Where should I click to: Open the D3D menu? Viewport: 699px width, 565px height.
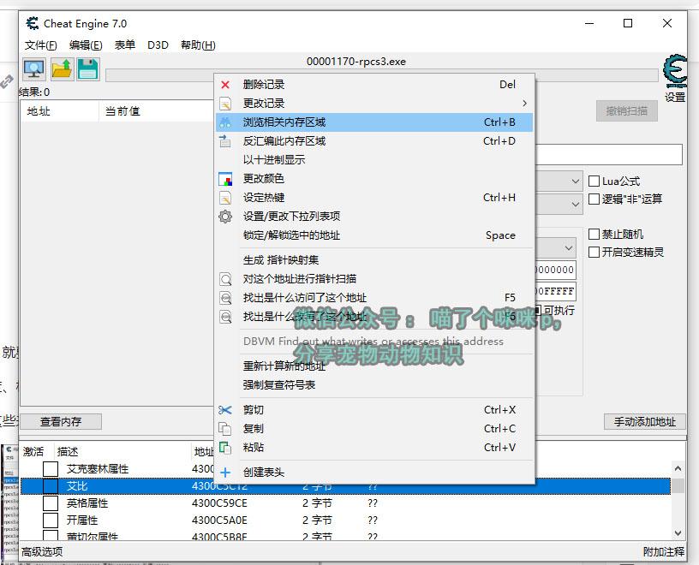(158, 45)
